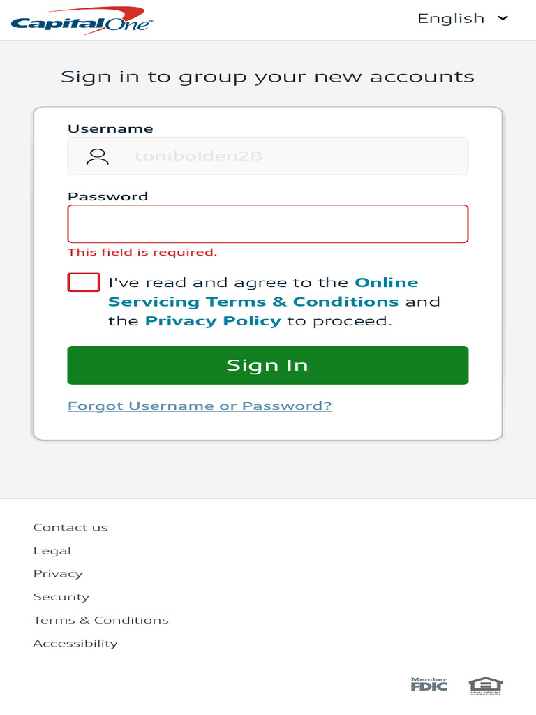This screenshot has height=715, width=536.
Task: Open footer Terms & Conditions link
Action: click(x=101, y=620)
